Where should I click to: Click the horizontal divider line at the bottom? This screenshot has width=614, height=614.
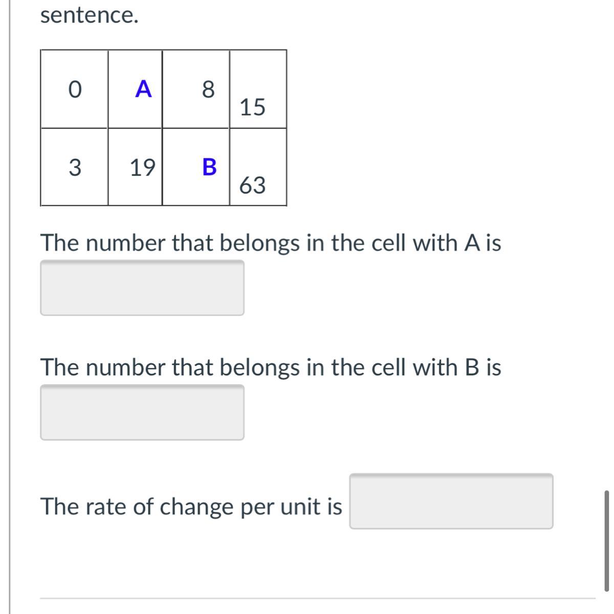coord(317,598)
